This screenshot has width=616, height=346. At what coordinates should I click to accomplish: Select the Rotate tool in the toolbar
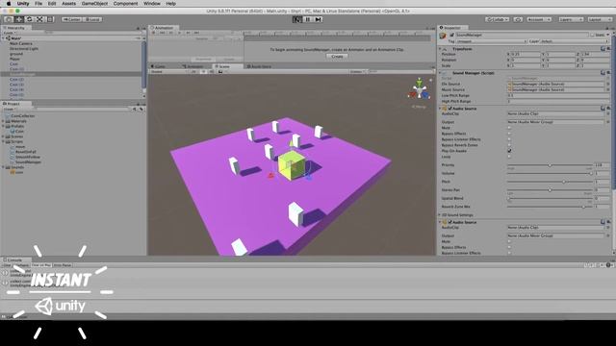pyautogui.click(x=29, y=19)
